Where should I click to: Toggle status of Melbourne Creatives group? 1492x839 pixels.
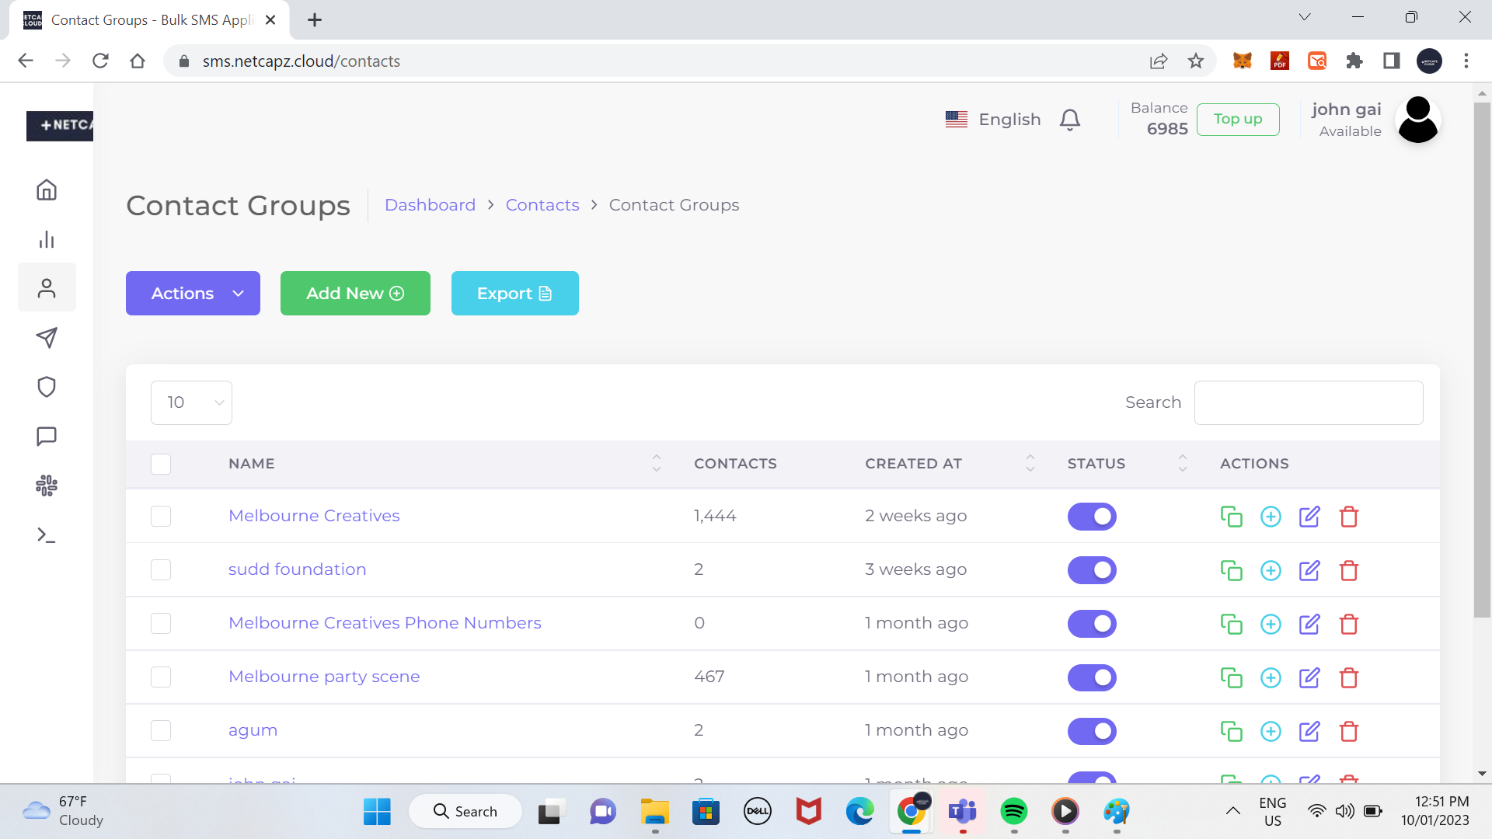(x=1092, y=517)
